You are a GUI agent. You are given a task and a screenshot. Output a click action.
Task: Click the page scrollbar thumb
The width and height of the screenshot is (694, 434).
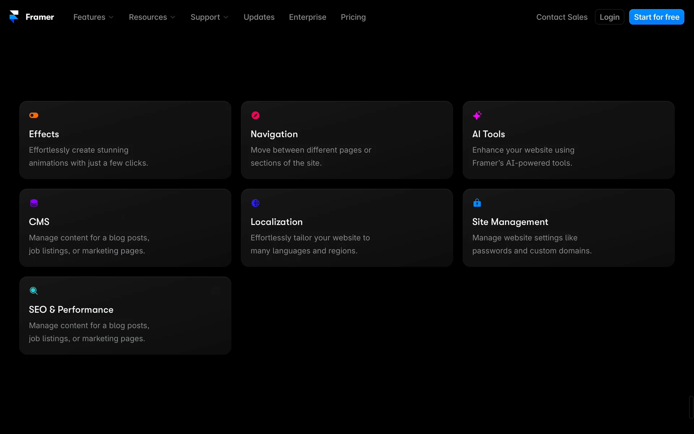pos(691,408)
